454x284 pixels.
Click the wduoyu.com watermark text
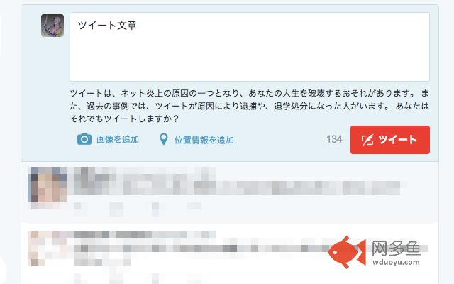click(396, 262)
